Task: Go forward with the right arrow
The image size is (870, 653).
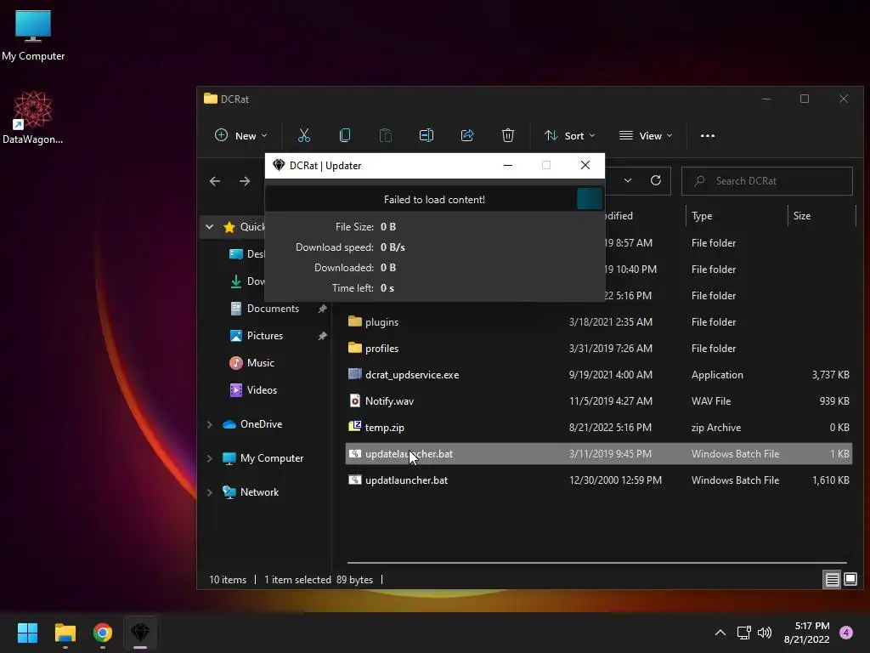Action: 245,181
